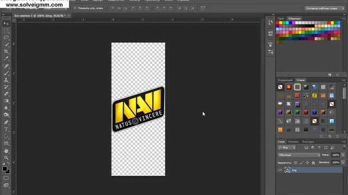Viewport: 348px width, 195px height.
Task: Select the Move tool
Action: tap(6, 23)
